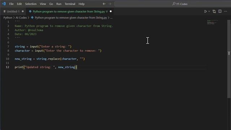Click the Name comment on line 2
231x130 pixels.
pos(64,26)
